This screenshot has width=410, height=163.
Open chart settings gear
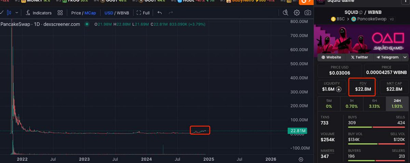(x=297, y=13)
